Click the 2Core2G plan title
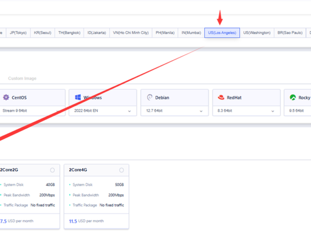Screen dimensions: 311x233 (x=9, y=170)
